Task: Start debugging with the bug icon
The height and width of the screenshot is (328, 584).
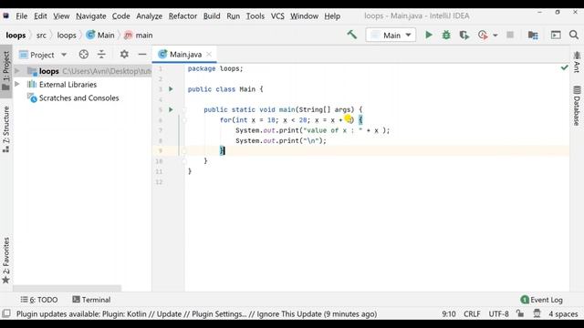Action: 446,35
